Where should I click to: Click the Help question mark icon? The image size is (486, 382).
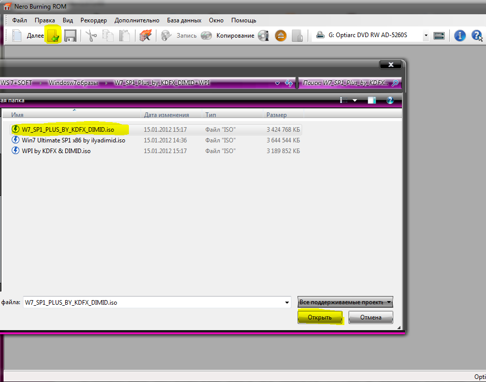pyautogui.click(x=477, y=36)
